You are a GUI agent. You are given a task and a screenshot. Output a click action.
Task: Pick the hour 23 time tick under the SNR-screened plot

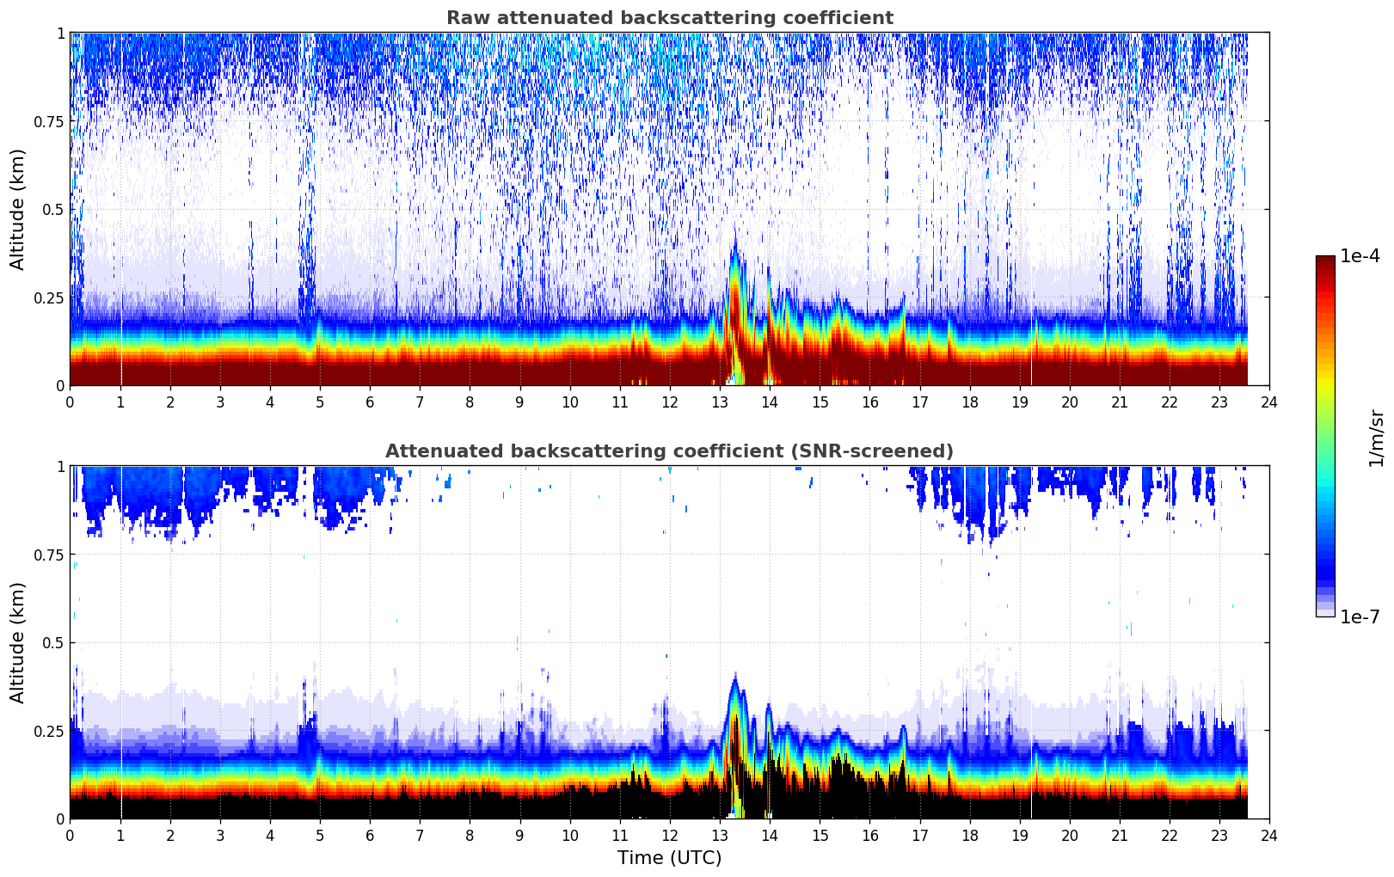1219,835
